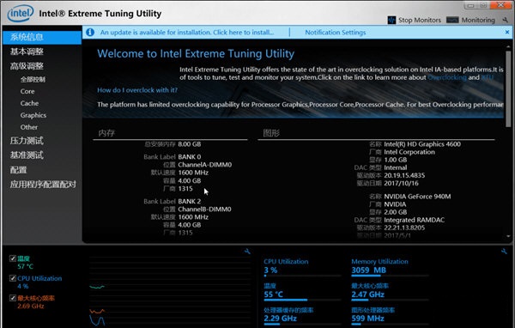Click the update info icon
Screen dimensions: 515x328
coord(90,33)
